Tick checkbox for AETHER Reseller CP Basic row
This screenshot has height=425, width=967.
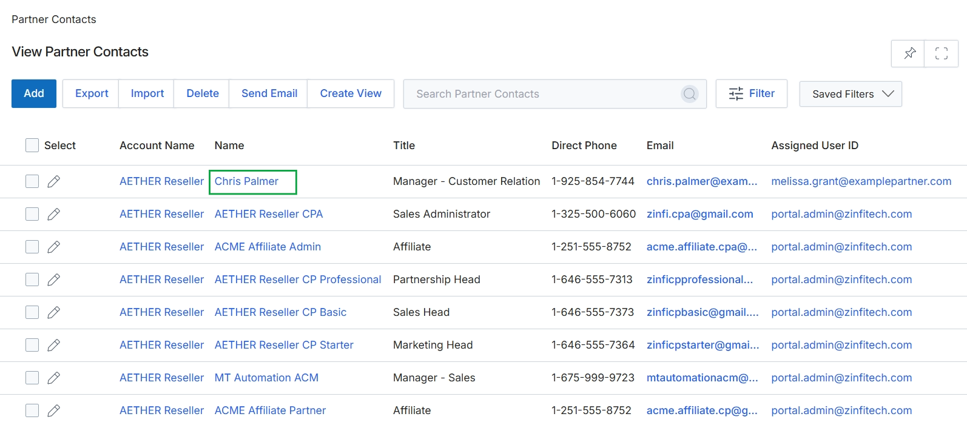pos(32,312)
